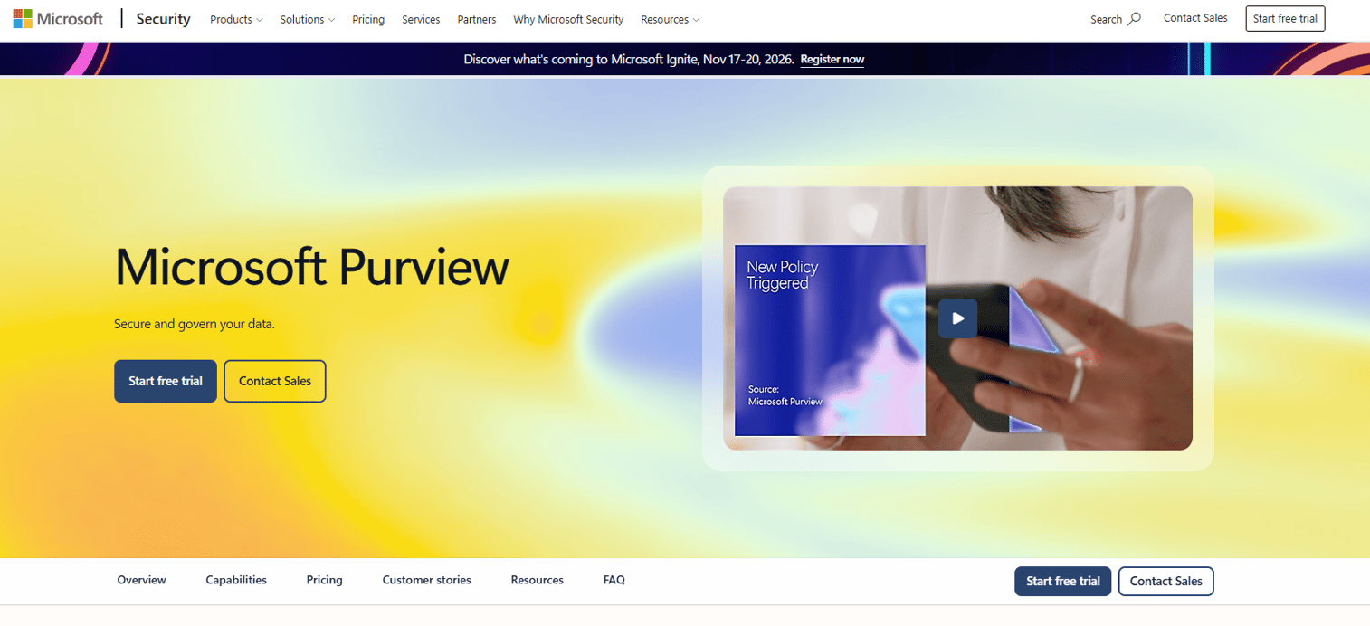The image size is (1370, 626).
Task: Expand the Resources menu in top navigation
Action: pos(670,19)
